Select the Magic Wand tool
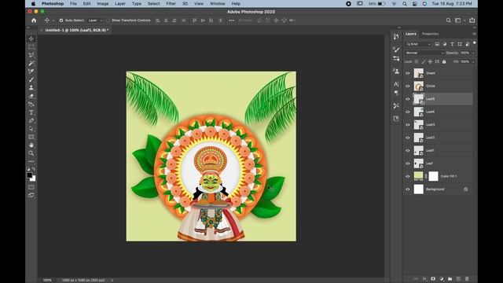Image resolution: width=503 pixels, height=283 pixels. click(31, 63)
